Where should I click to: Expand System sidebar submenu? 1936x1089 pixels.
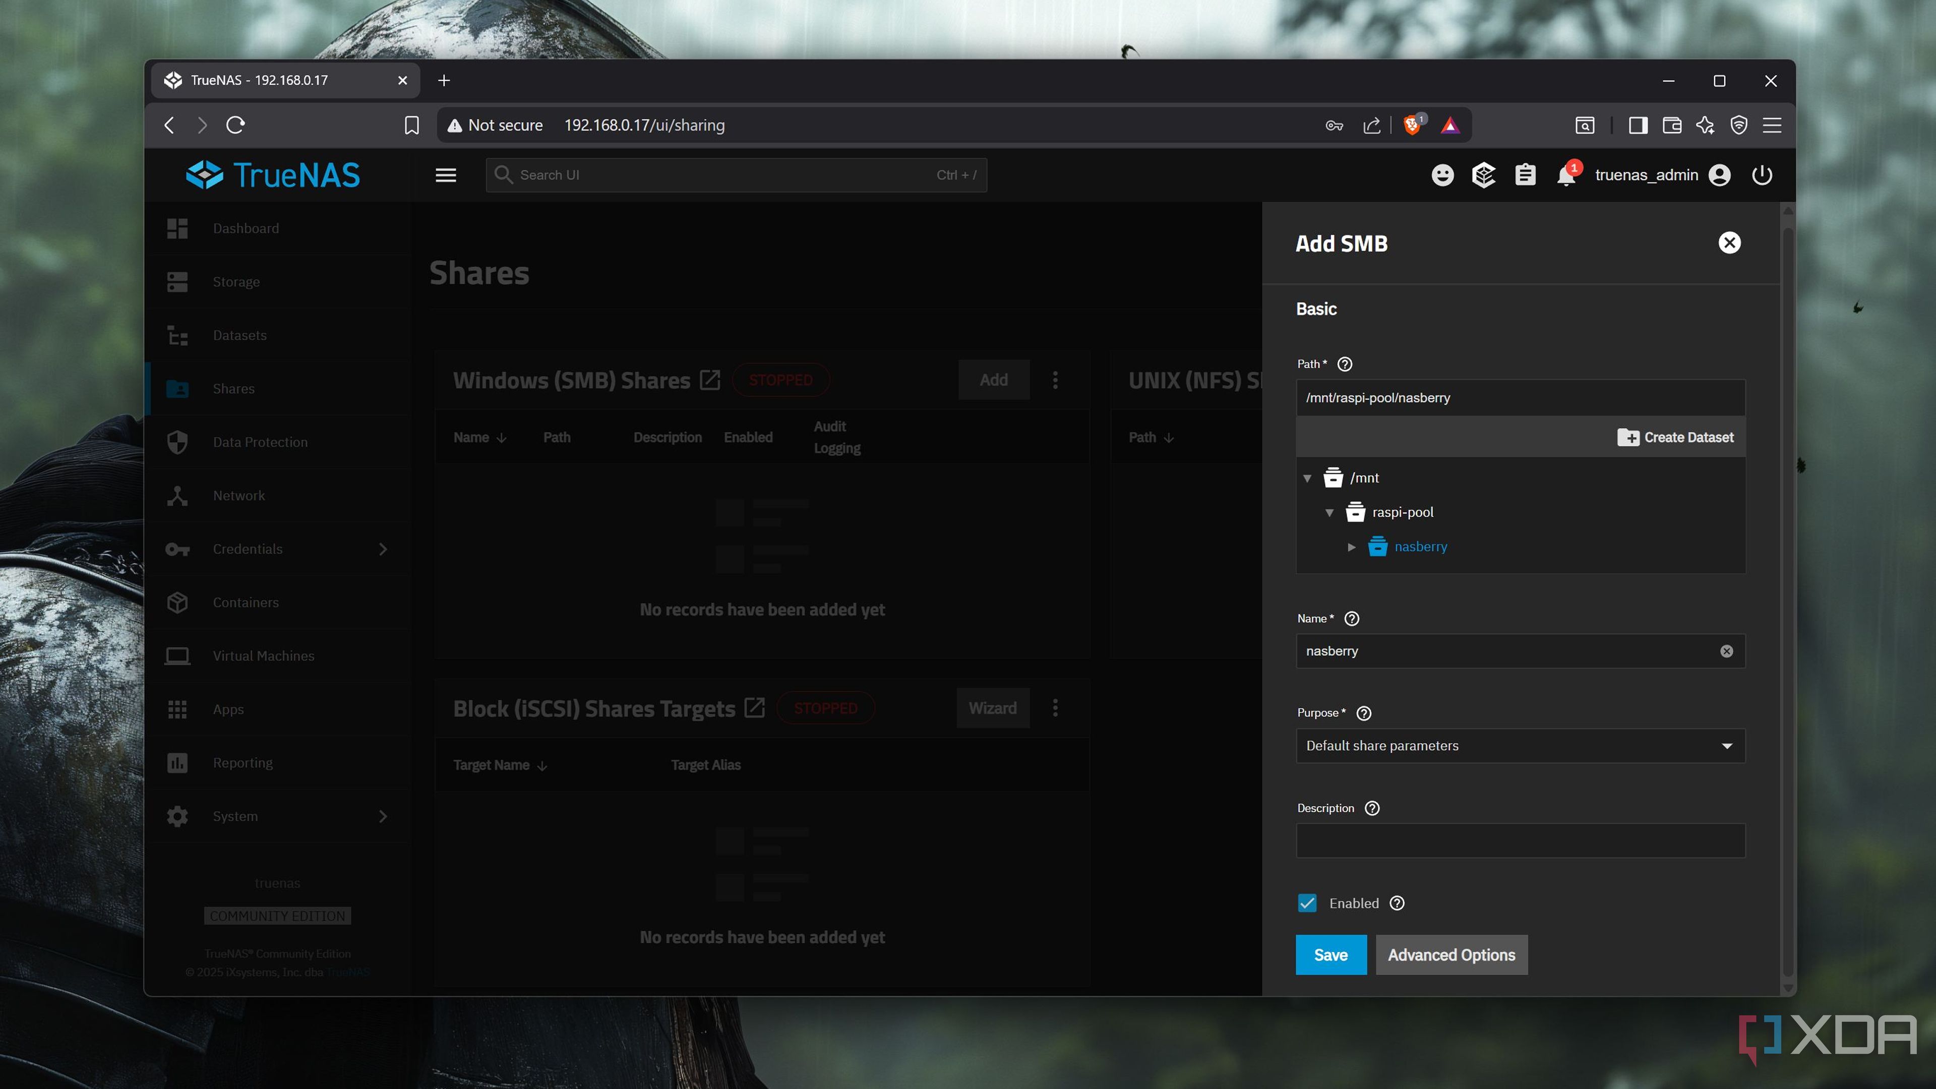click(x=383, y=816)
